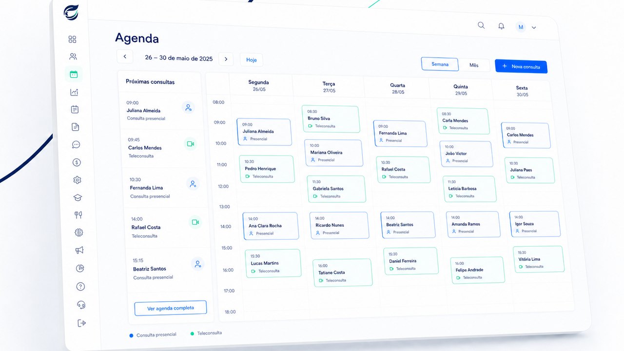Click the Próximas consultas heading
The height and width of the screenshot is (351, 624).
tap(150, 82)
